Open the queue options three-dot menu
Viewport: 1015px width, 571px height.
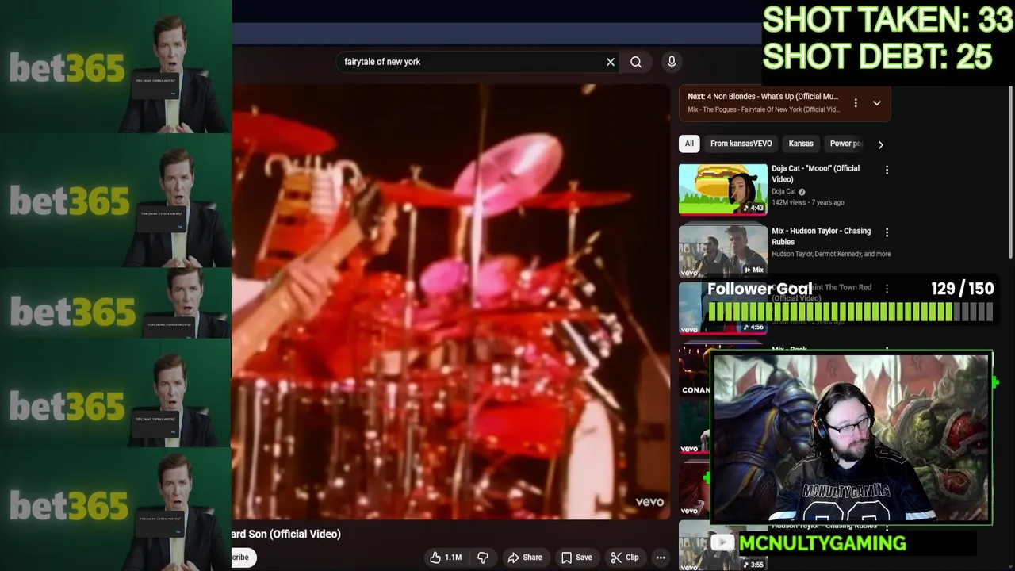pyautogui.click(x=856, y=103)
